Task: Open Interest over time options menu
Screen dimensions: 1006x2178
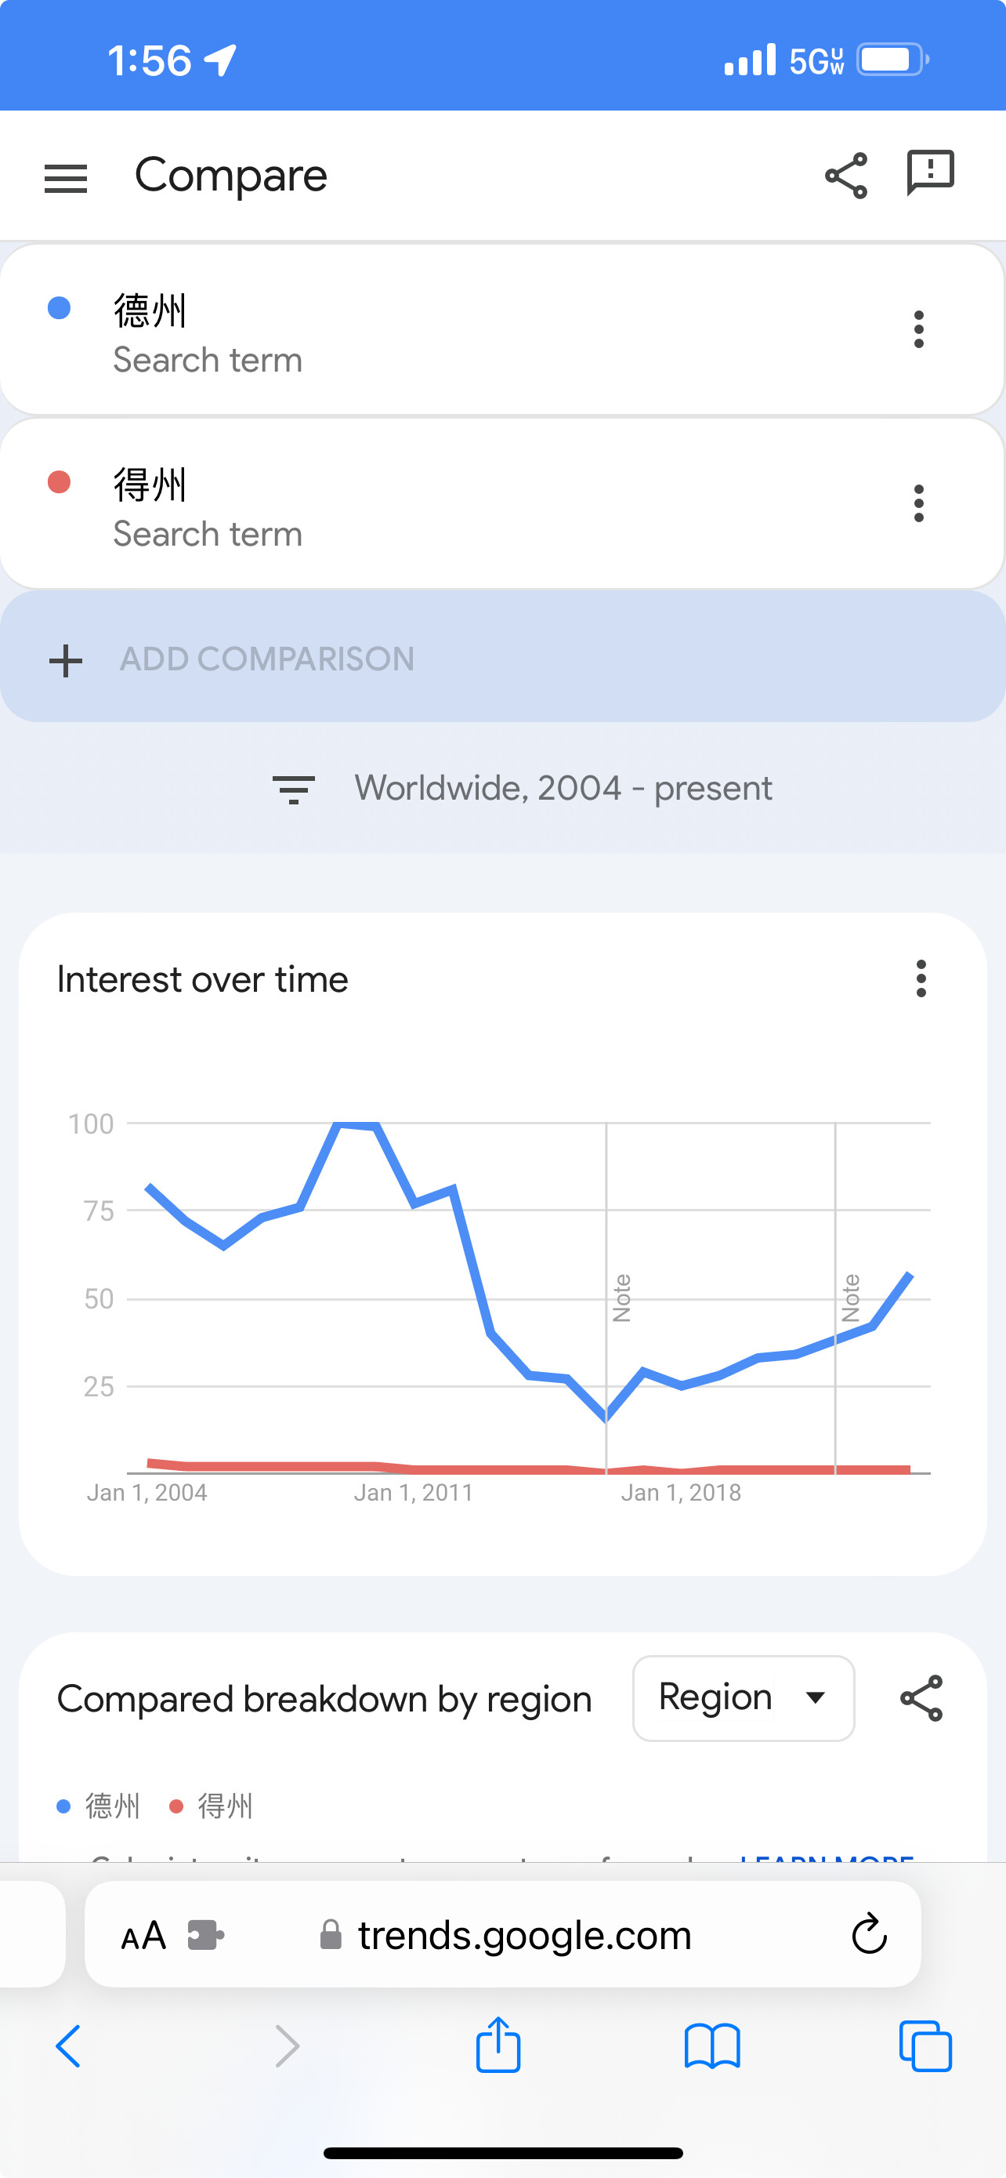Action: (921, 979)
